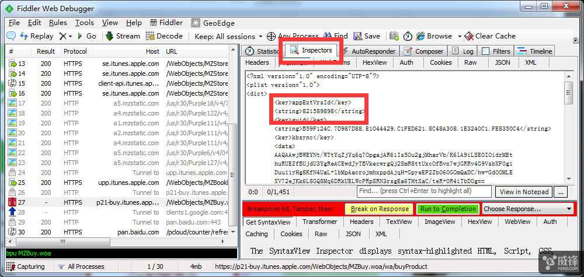Viewport: 584px width, 277px height.
Task: Open the request JSON tab beside XML
Action: point(502,62)
